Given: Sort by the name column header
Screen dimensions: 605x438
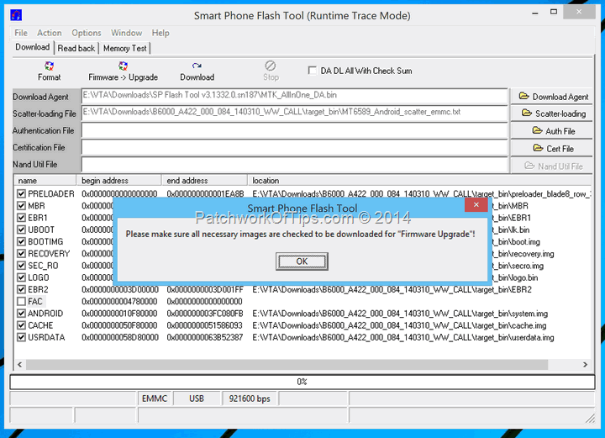Looking at the screenshot, I should (x=45, y=180).
